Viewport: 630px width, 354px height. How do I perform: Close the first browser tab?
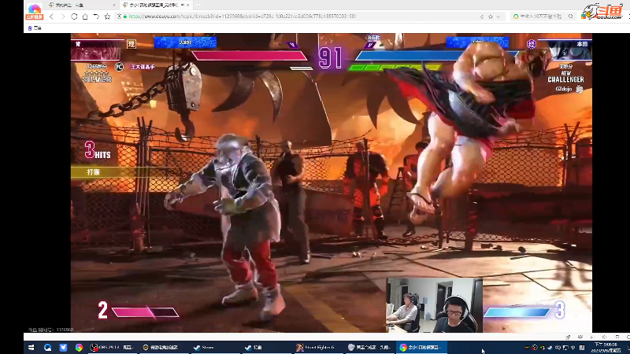pyautogui.click(x=113, y=6)
